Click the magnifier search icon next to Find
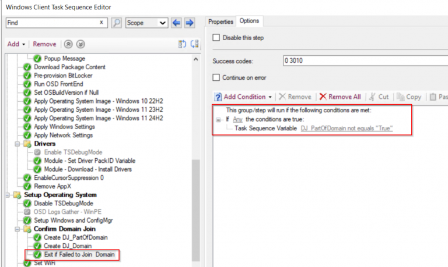448x267 pixels. 116,23
